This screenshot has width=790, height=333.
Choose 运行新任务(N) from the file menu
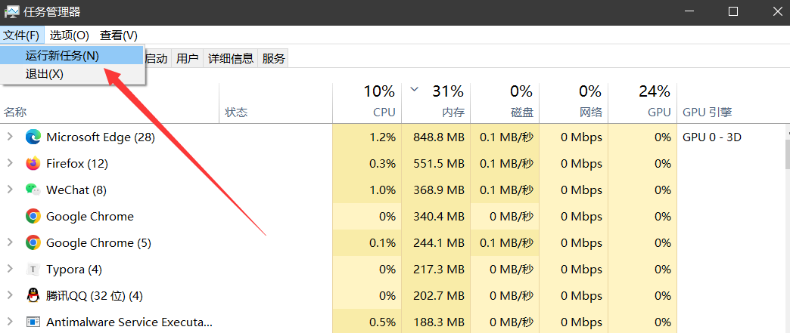pos(72,56)
